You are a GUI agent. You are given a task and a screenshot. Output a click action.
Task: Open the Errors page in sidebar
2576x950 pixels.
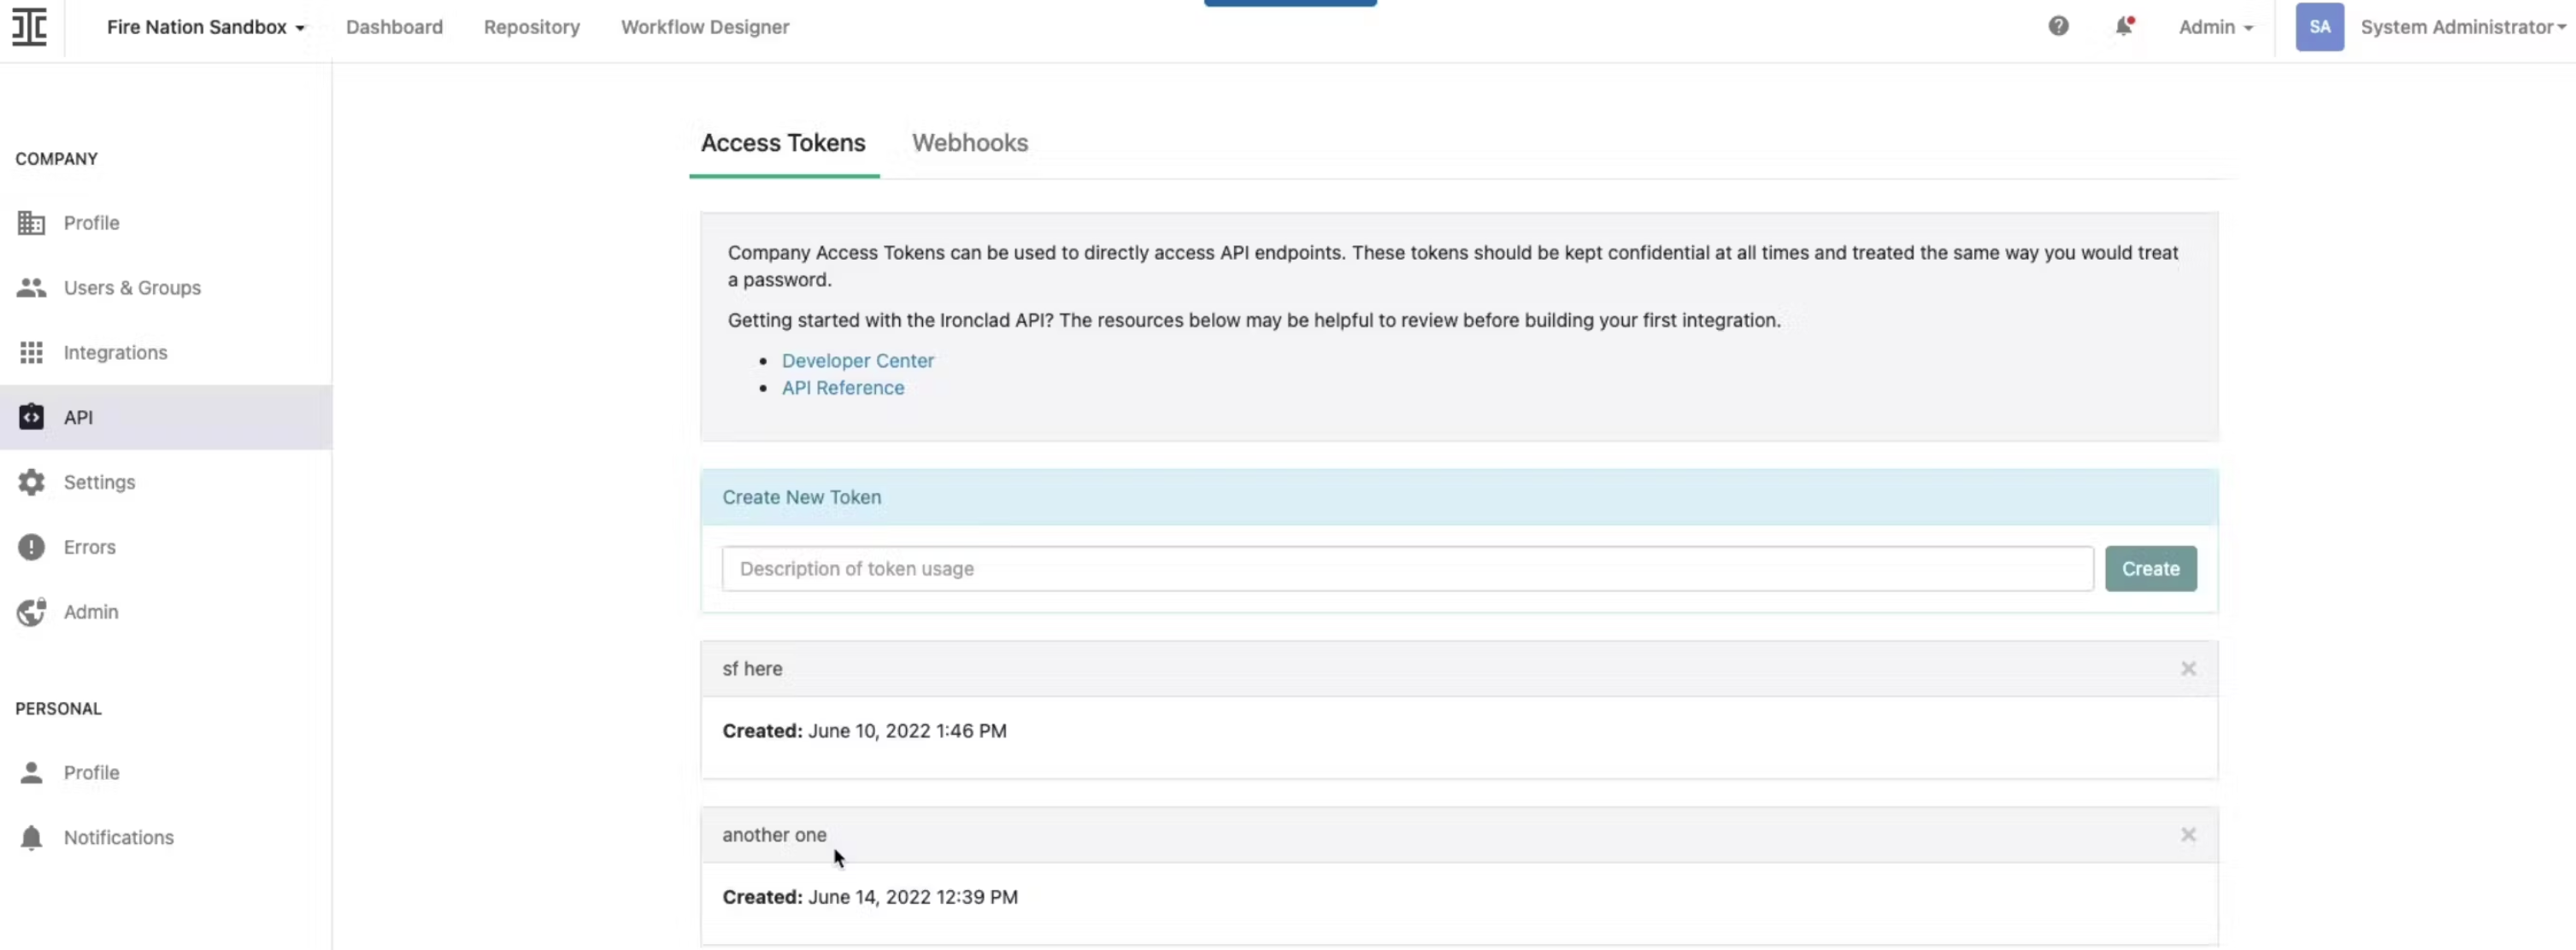click(x=89, y=547)
